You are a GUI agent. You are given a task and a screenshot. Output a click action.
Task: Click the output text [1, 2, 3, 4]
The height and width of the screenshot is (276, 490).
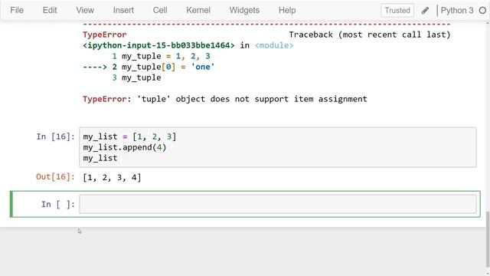click(x=112, y=178)
